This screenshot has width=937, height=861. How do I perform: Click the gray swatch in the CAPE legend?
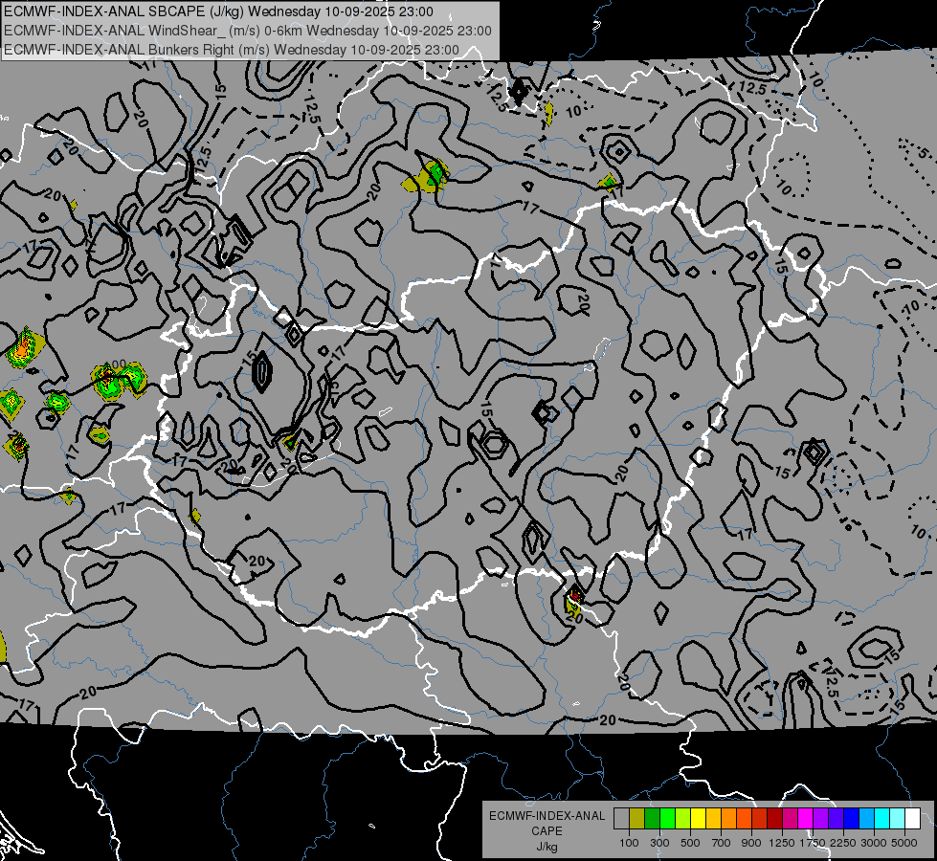point(621,818)
